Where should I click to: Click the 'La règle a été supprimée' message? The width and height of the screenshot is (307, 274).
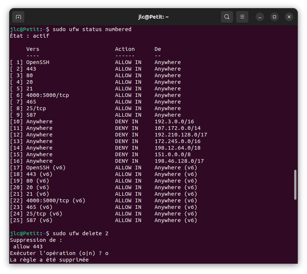tap(49, 260)
